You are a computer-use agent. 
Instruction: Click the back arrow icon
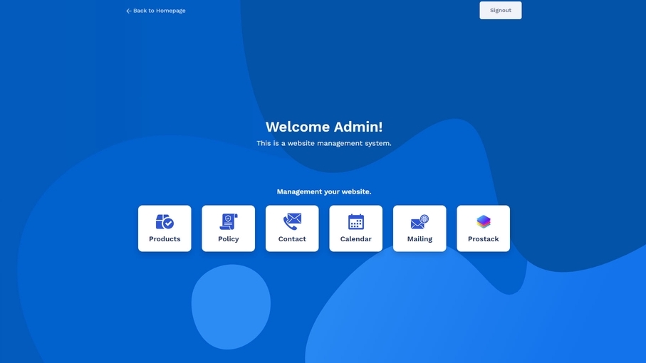pyautogui.click(x=128, y=11)
